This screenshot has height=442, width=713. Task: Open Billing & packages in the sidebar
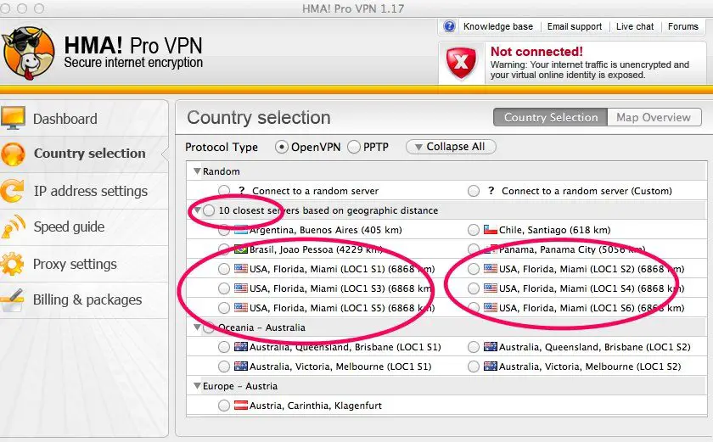point(84,299)
